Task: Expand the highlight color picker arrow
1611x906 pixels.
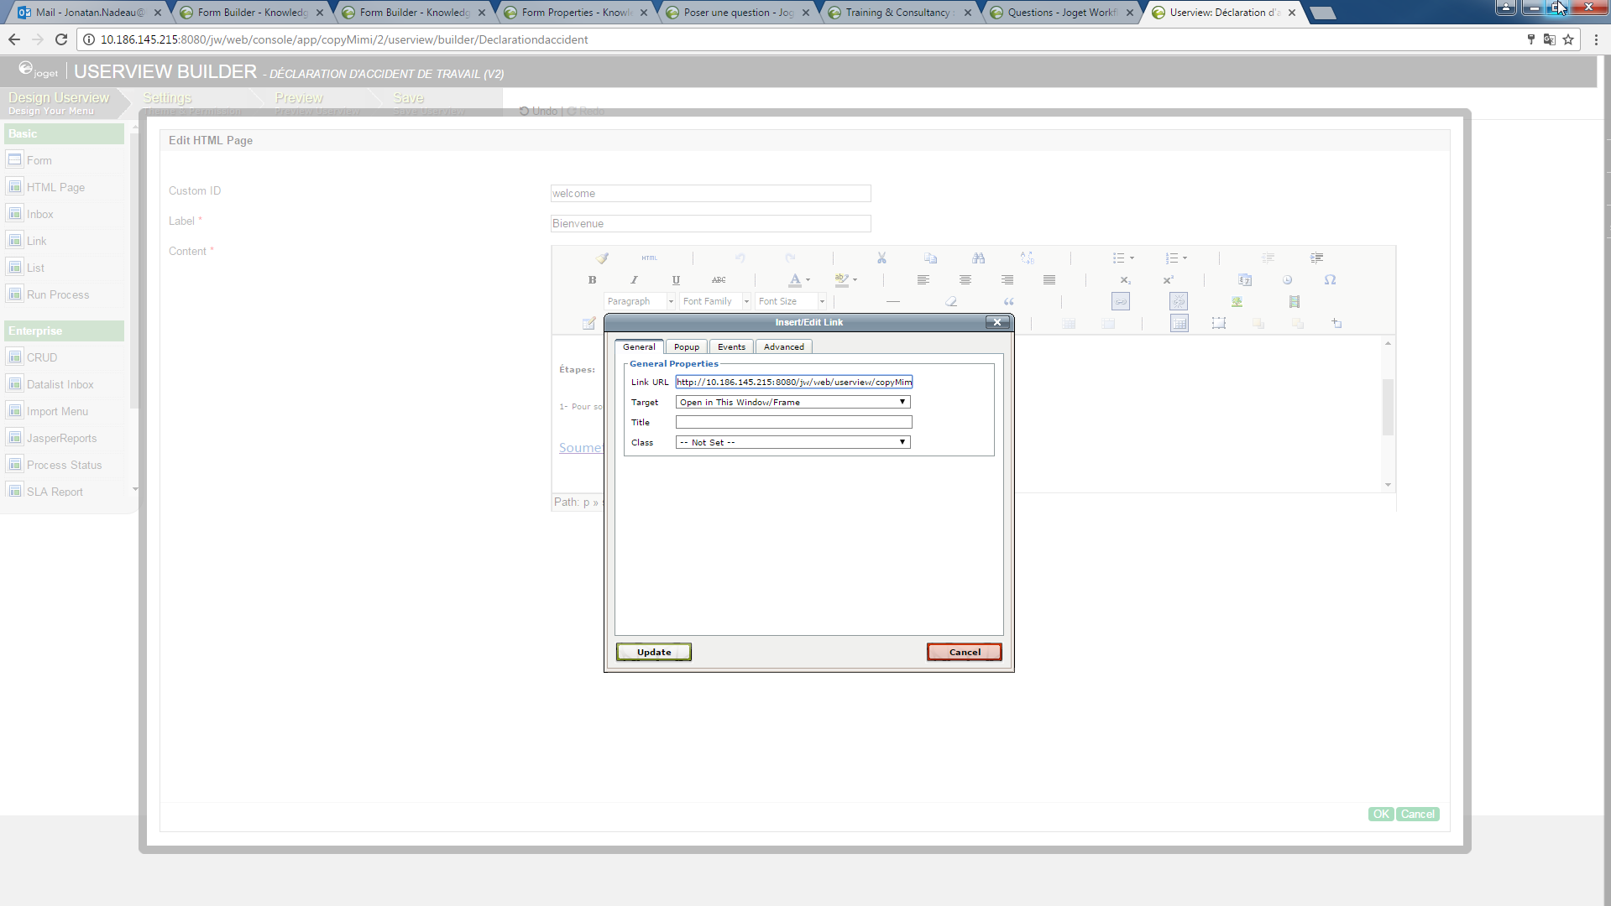Action: click(x=855, y=280)
